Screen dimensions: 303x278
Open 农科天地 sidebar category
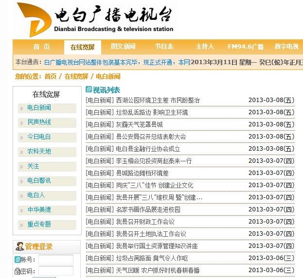(39, 151)
